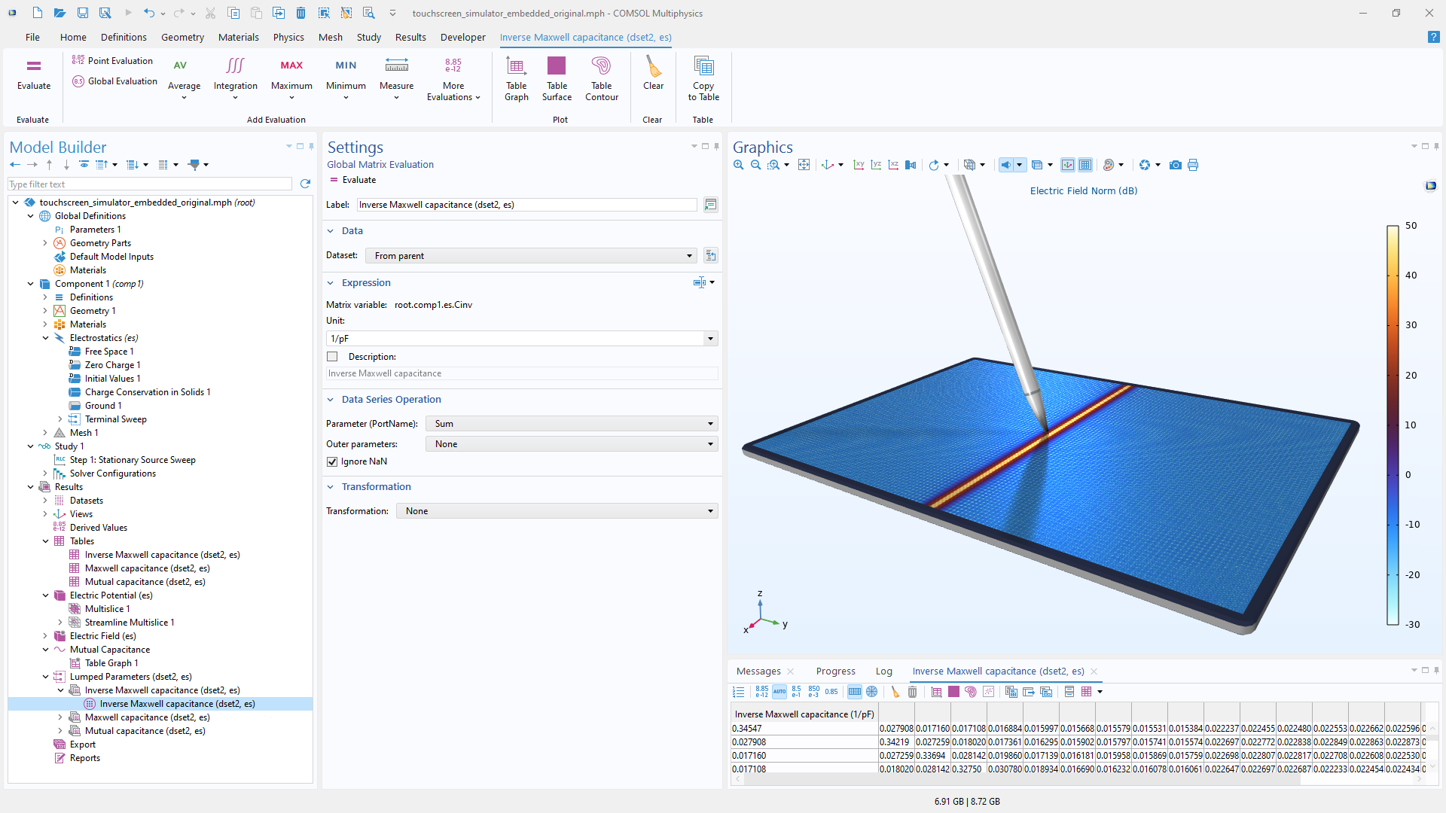Enable the Description checkbox
This screenshot has height=813, width=1446.
tap(332, 357)
